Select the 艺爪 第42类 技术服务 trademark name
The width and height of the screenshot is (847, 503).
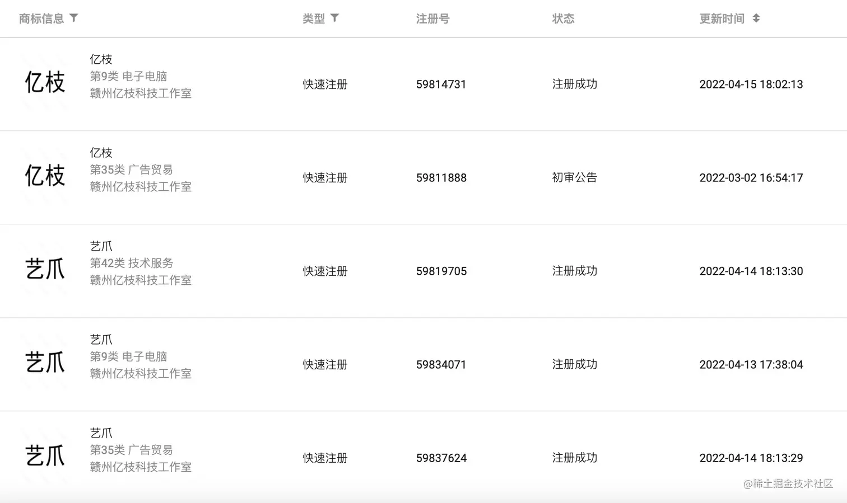click(x=101, y=246)
